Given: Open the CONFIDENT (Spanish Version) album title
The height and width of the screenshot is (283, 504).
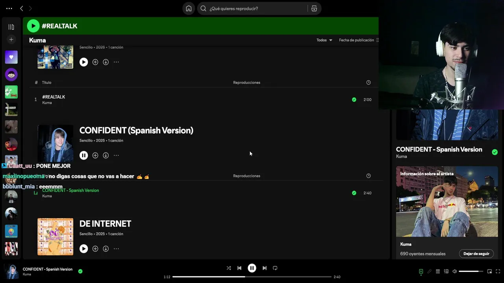Looking at the screenshot, I should click(x=136, y=130).
